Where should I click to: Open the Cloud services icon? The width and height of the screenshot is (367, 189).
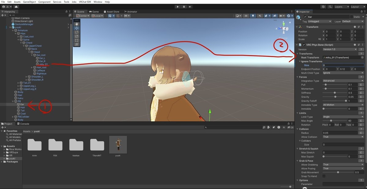(x=16, y=7)
